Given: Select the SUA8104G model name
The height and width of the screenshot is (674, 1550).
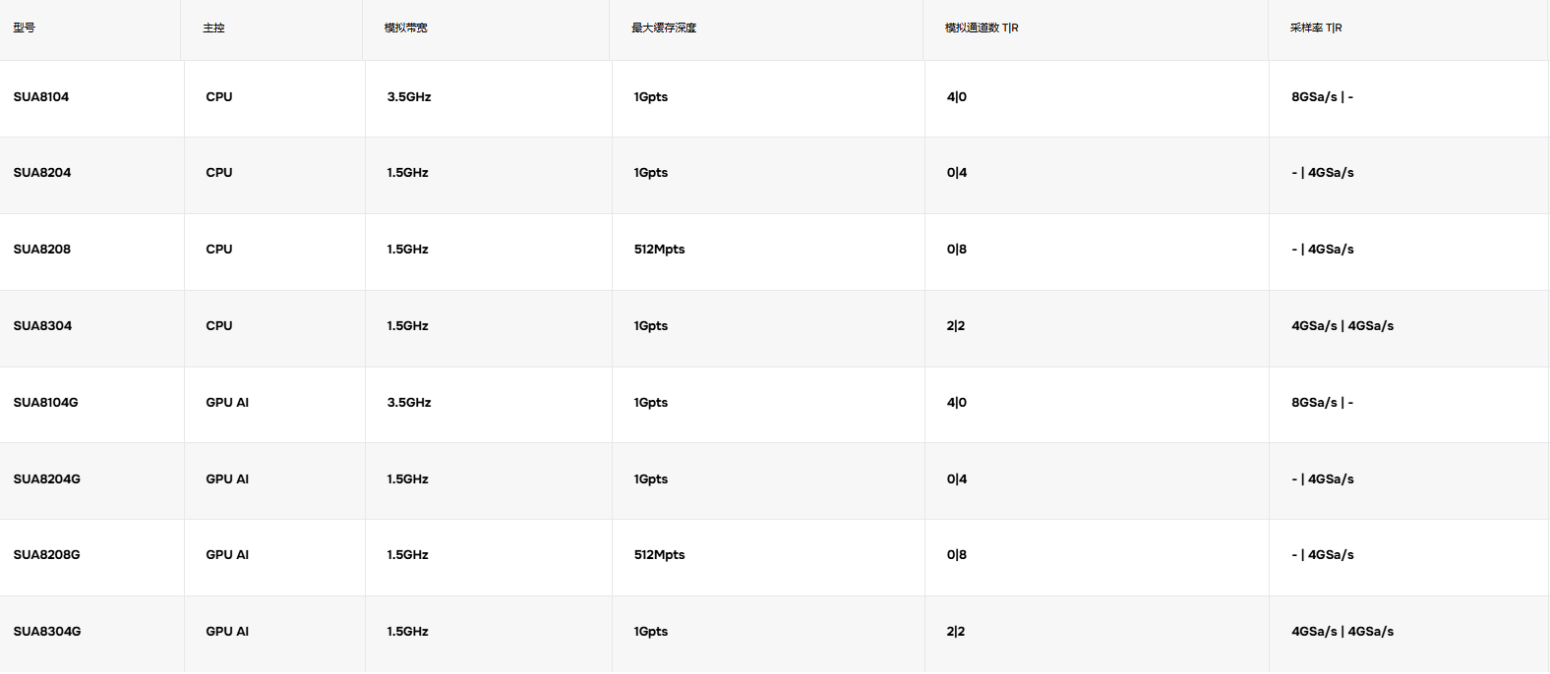Looking at the screenshot, I should tap(45, 403).
